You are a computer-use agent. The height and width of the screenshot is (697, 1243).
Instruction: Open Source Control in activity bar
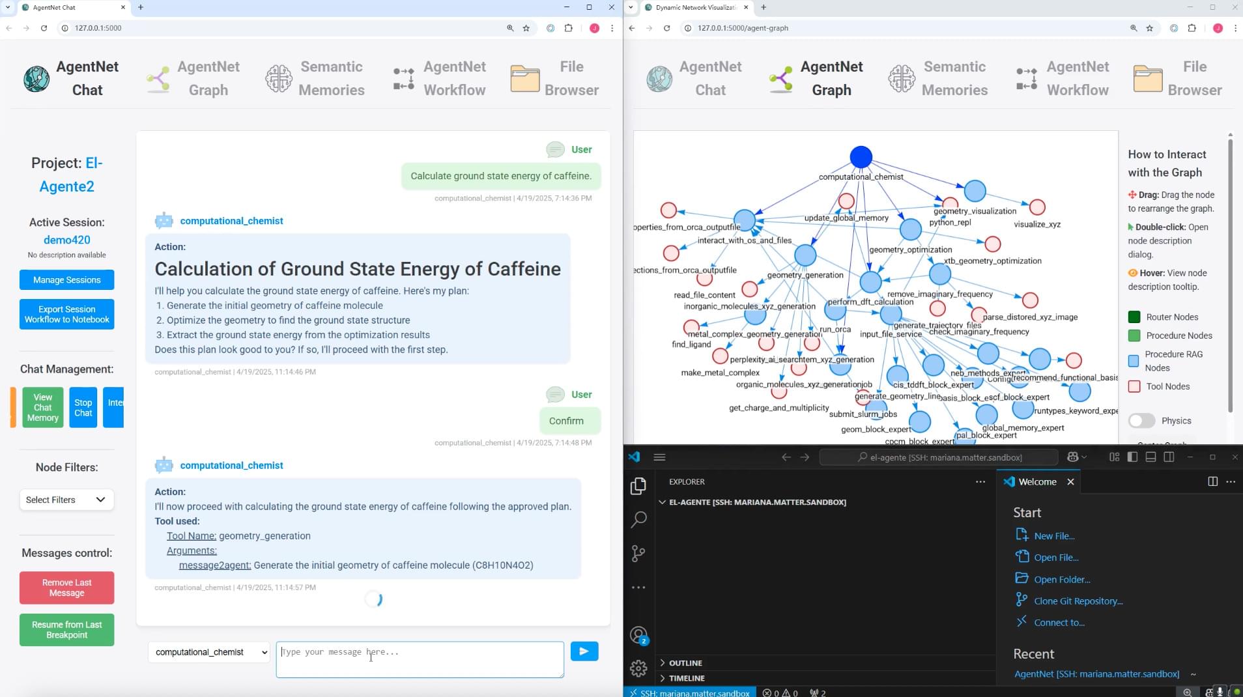tap(638, 554)
